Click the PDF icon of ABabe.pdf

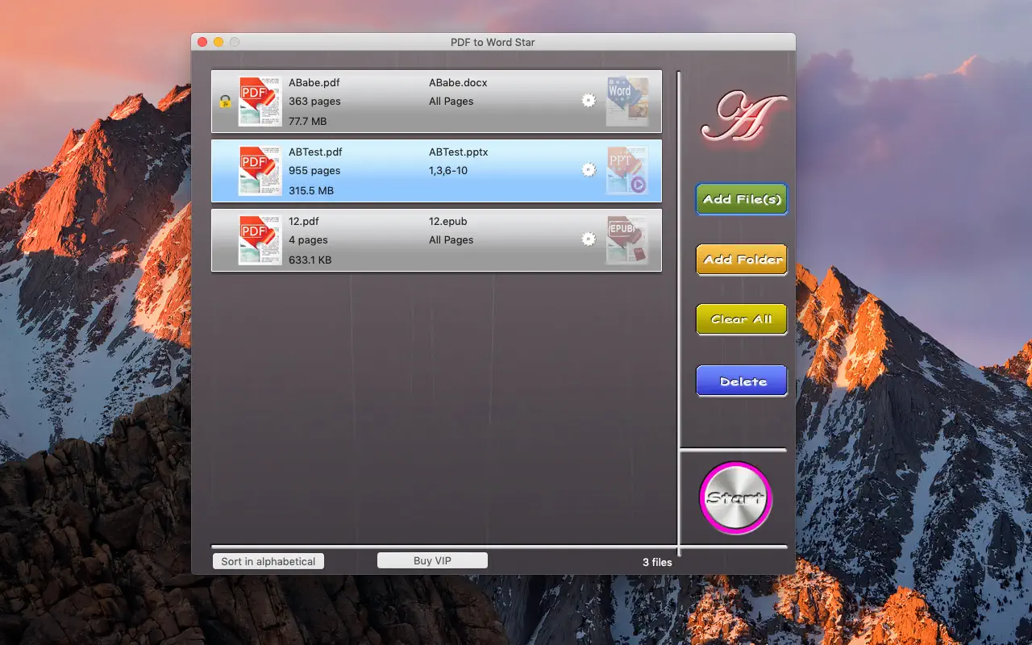(260, 102)
